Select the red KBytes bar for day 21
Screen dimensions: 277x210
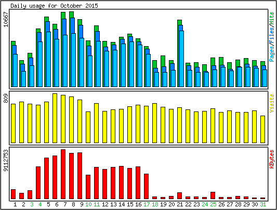pos(179,195)
